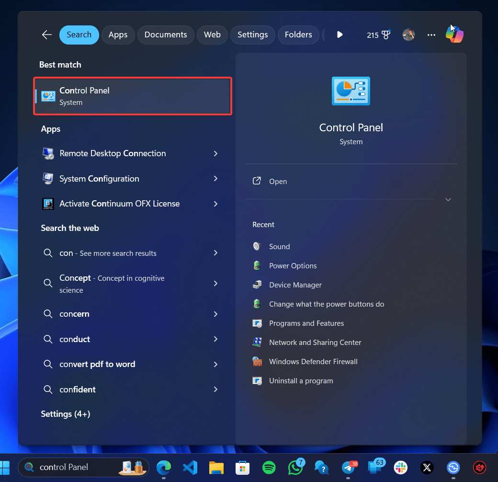498x482 pixels.
Task: Open Slack from taskbar
Action: [x=400, y=468]
